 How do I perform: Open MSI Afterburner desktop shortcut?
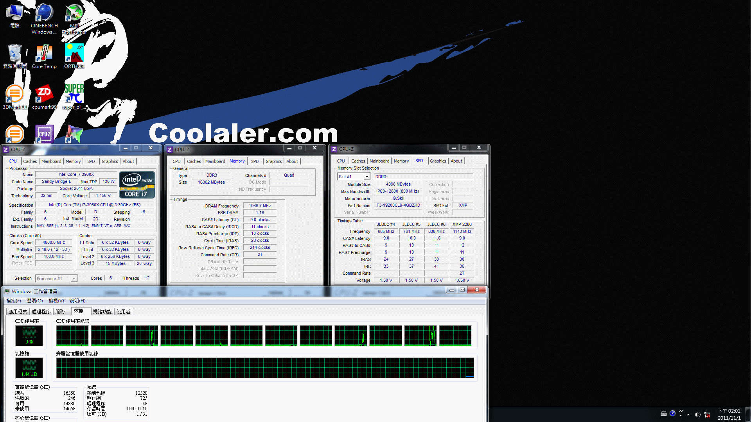pyautogui.click(x=74, y=18)
